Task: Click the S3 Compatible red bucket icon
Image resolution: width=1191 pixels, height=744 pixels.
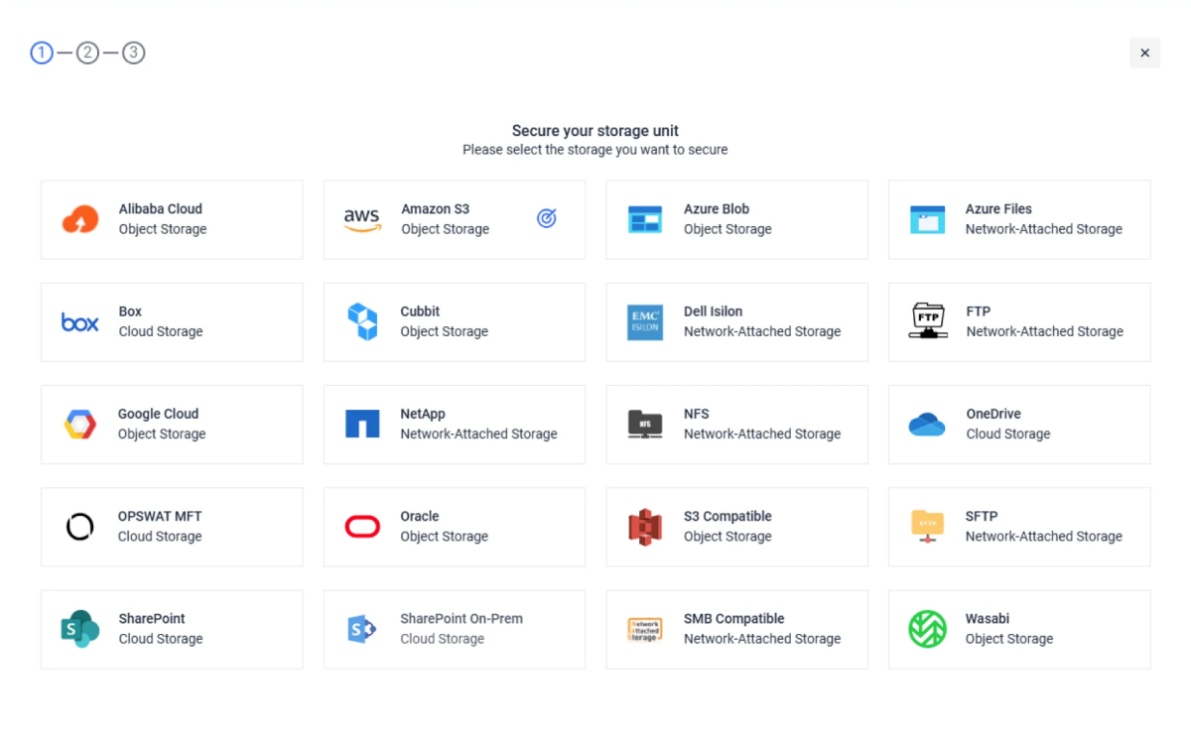Action: point(645,527)
